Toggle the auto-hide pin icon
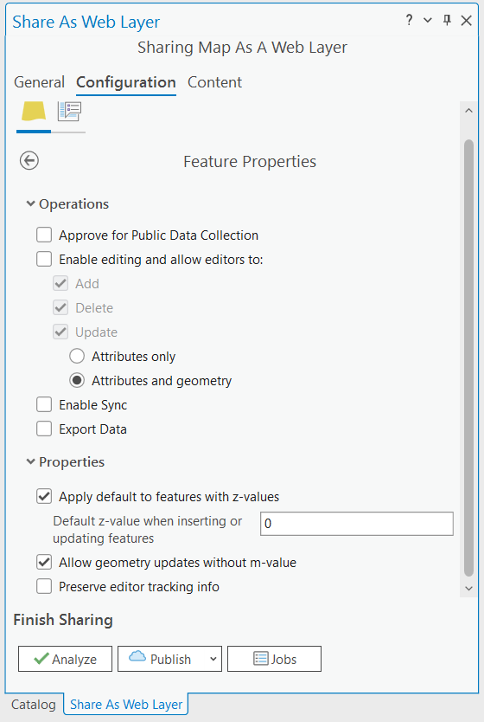Image resolution: width=484 pixels, height=722 pixels. (447, 20)
